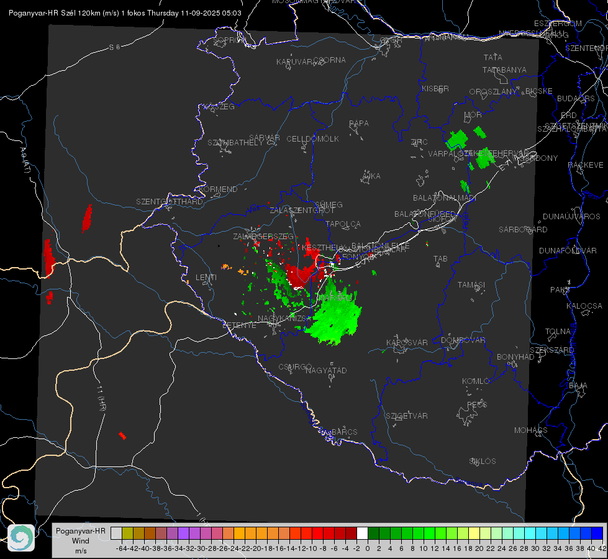The height and width of the screenshot is (559, 608).
Task: Click the legend value -64
Action: point(121,548)
